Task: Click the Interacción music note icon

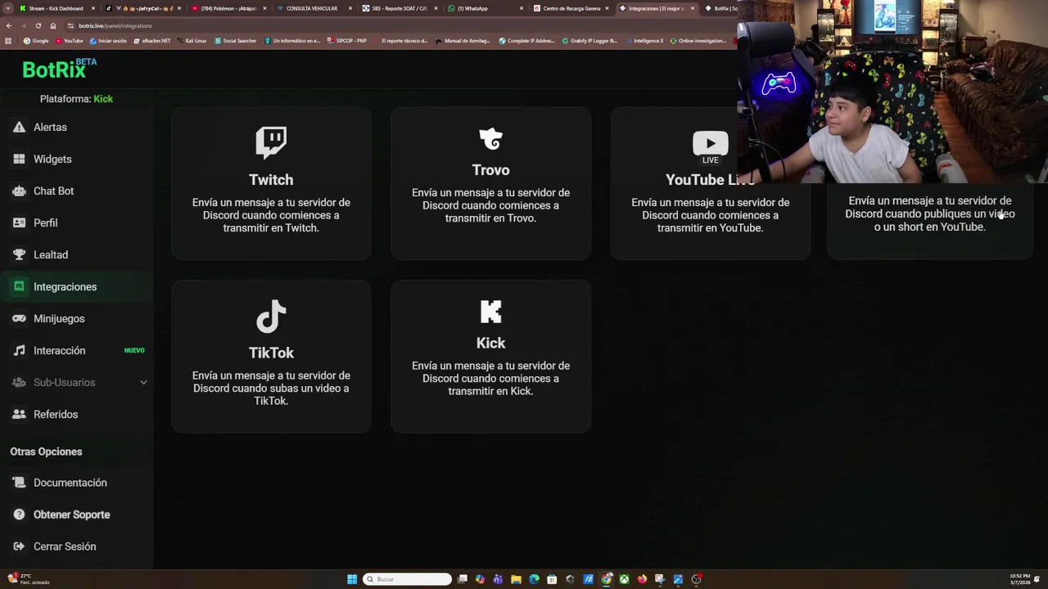Action: tap(19, 350)
